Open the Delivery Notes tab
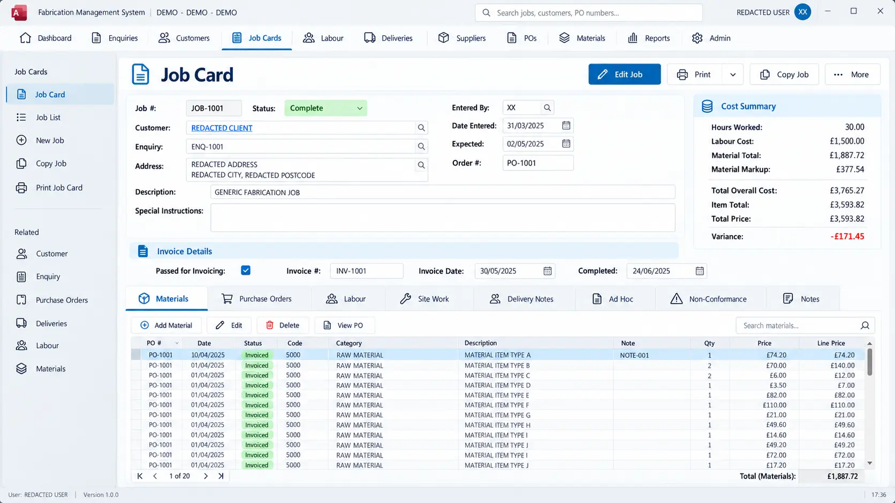Image resolution: width=895 pixels, height=503 pixels. click(x=521, y=299)
